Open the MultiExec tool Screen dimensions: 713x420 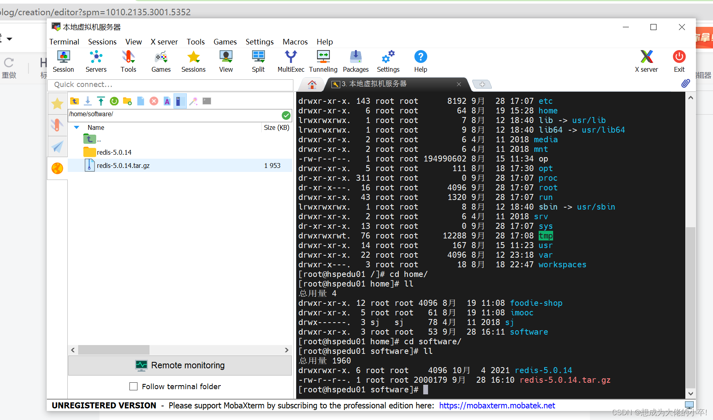(x=291, y=61)
